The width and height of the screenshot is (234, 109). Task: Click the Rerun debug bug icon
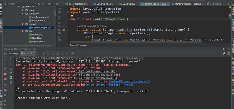(x=5, y=54)
